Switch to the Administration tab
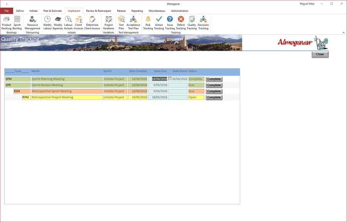 (180, 11)
